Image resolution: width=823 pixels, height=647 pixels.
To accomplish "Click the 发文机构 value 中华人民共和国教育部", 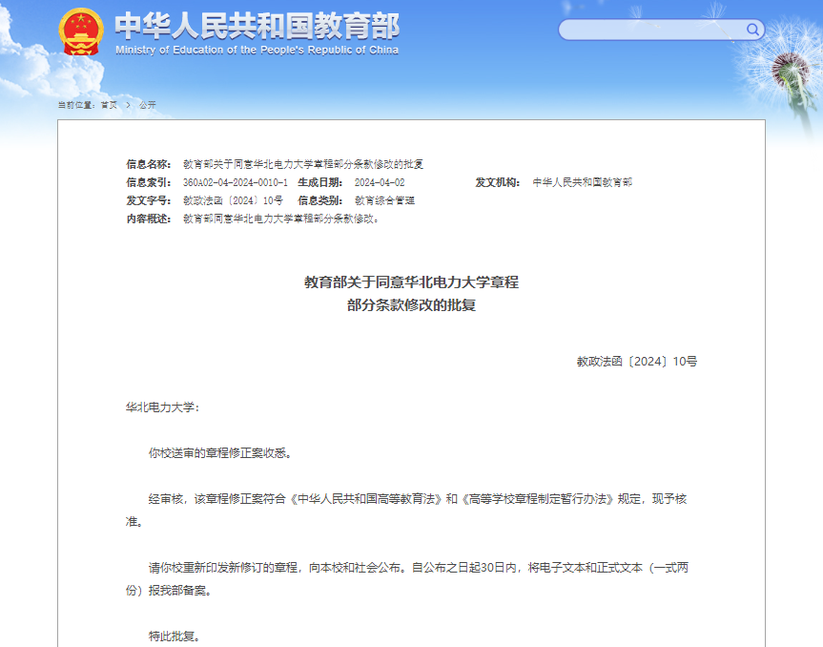I will coord(582,182).
